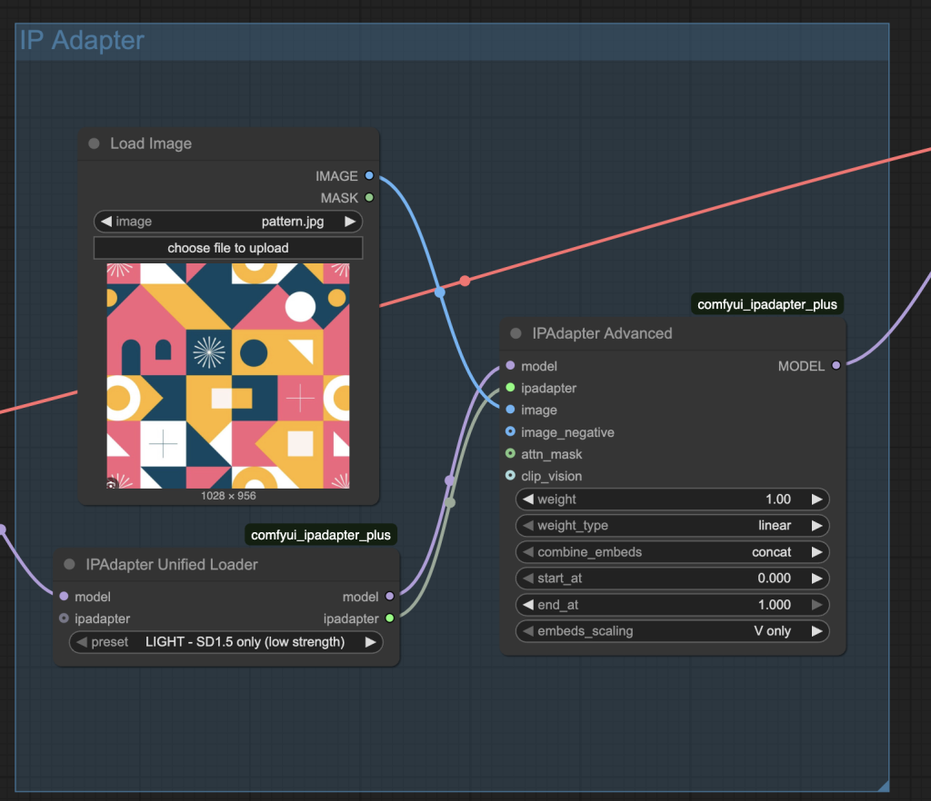
Task: Open the preset dropdown showing LIGHT - SD1.5 only
Action: coord(226,642)
